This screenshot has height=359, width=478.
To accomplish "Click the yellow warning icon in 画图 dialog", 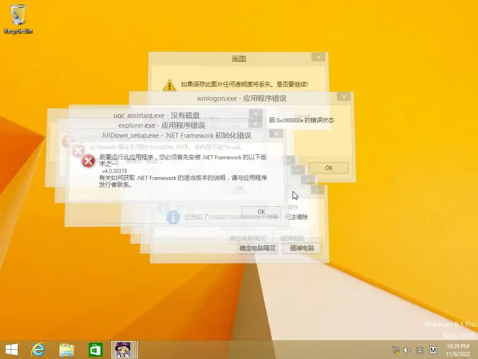I will (x=169, y=85).
